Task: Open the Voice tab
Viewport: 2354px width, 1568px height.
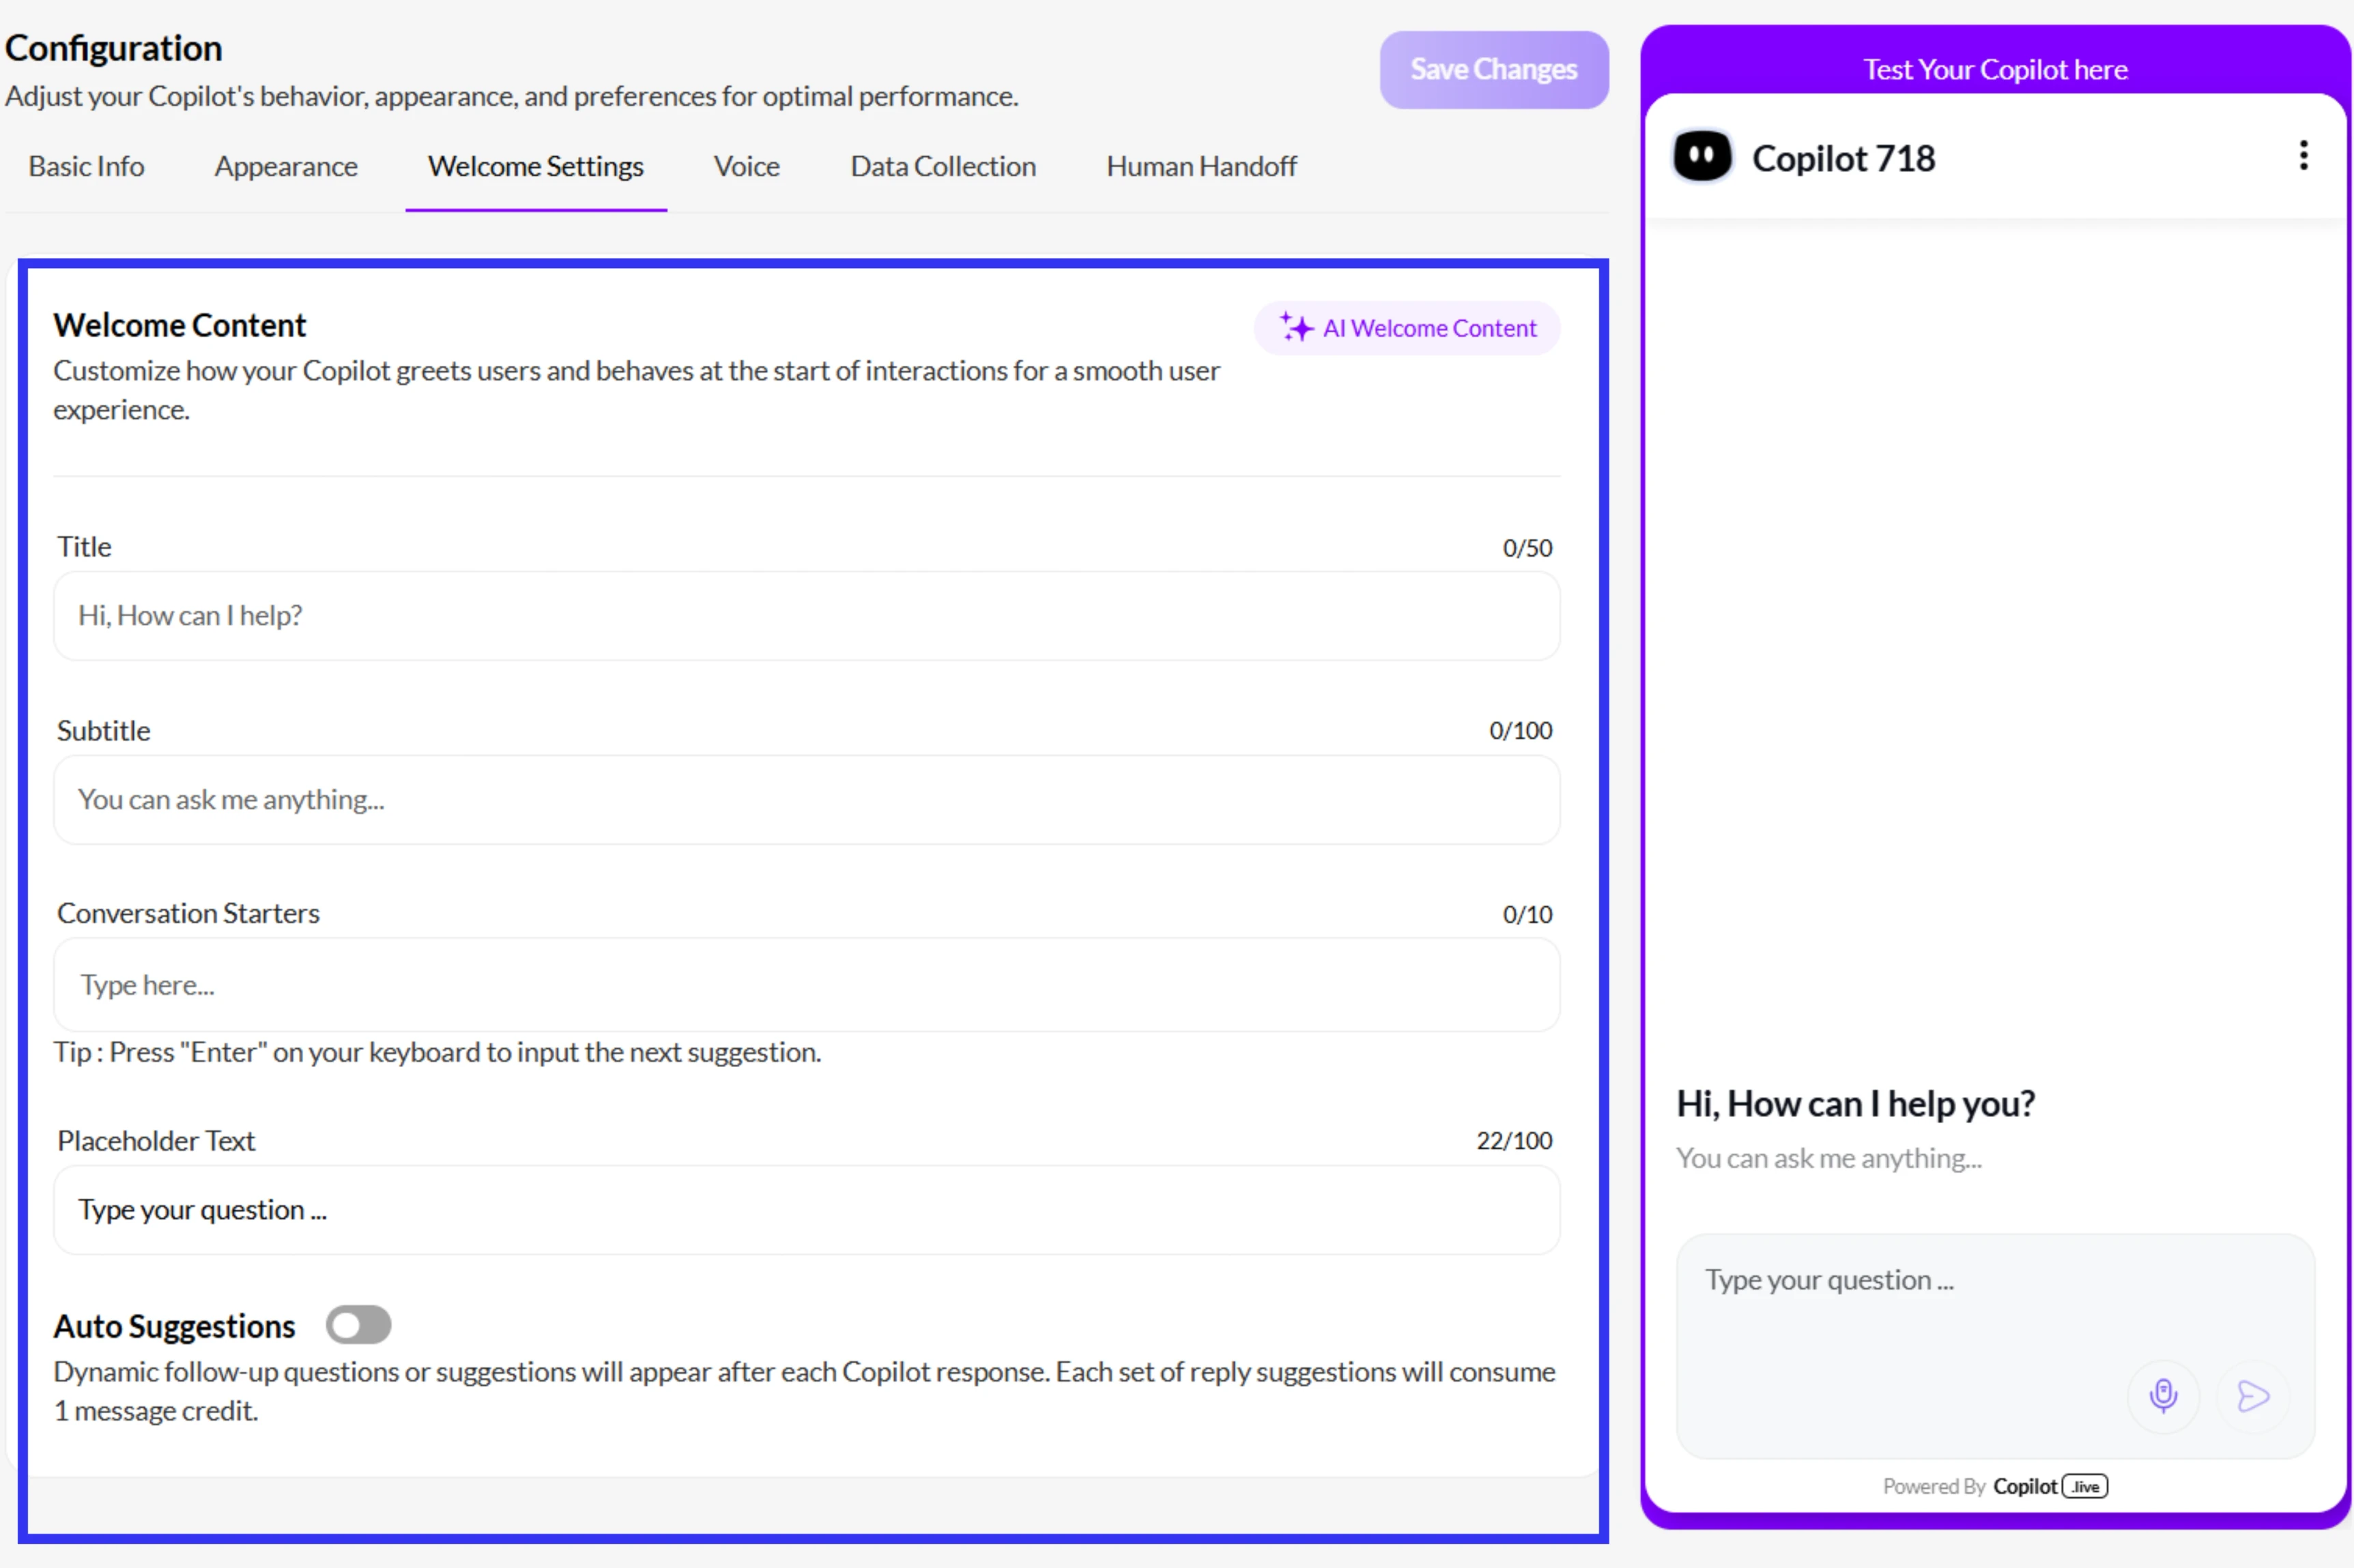Action: (746, 166)
